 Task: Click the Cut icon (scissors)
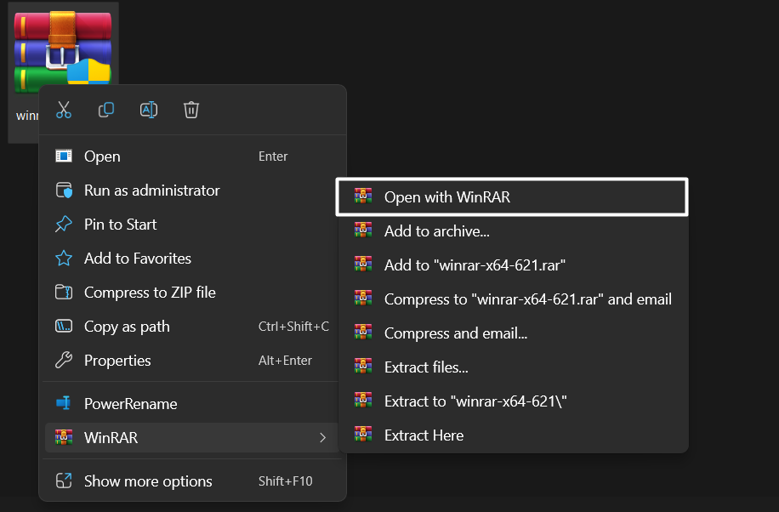tap(63, 110)
